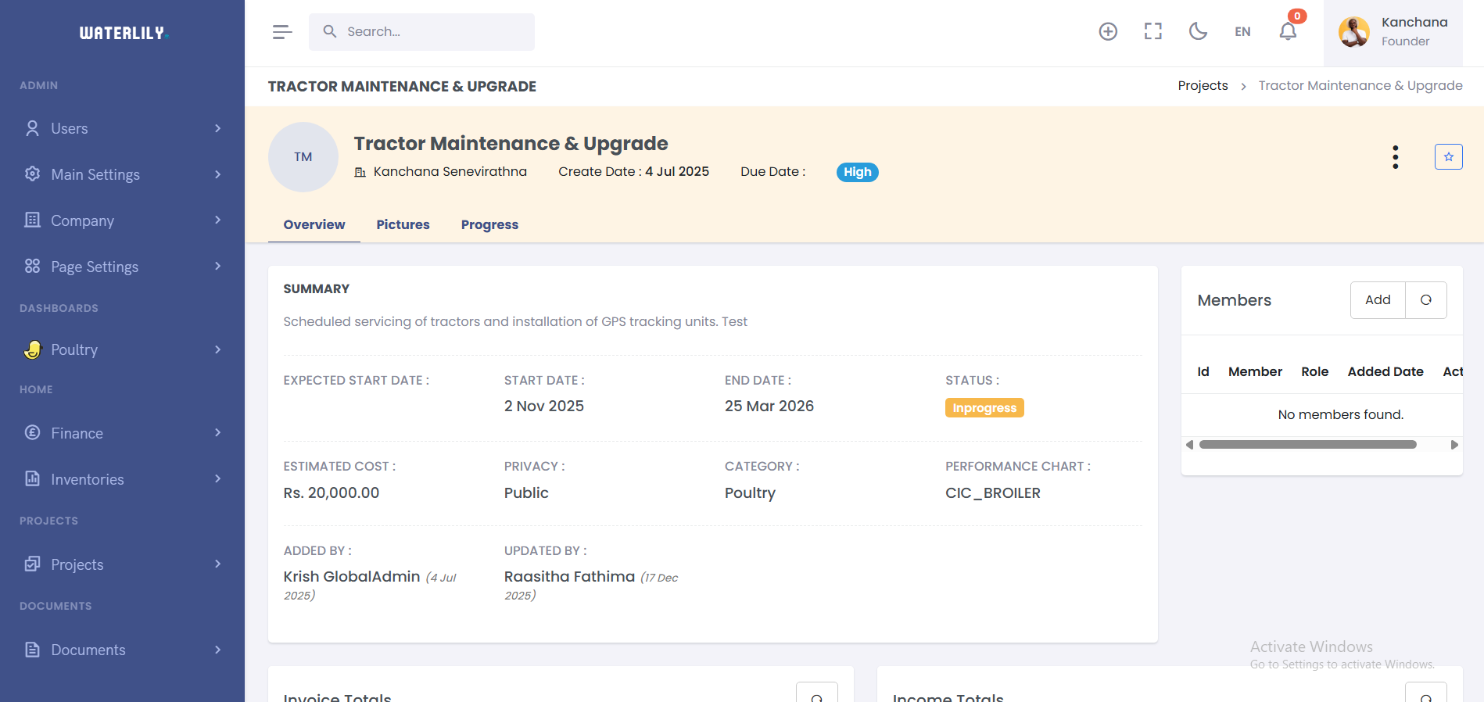
Task: Click the Members table horizontal scrollbar
Action: coord(1307,445)
